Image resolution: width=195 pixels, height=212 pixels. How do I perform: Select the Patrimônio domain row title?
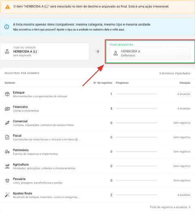[x=21, y=150]
